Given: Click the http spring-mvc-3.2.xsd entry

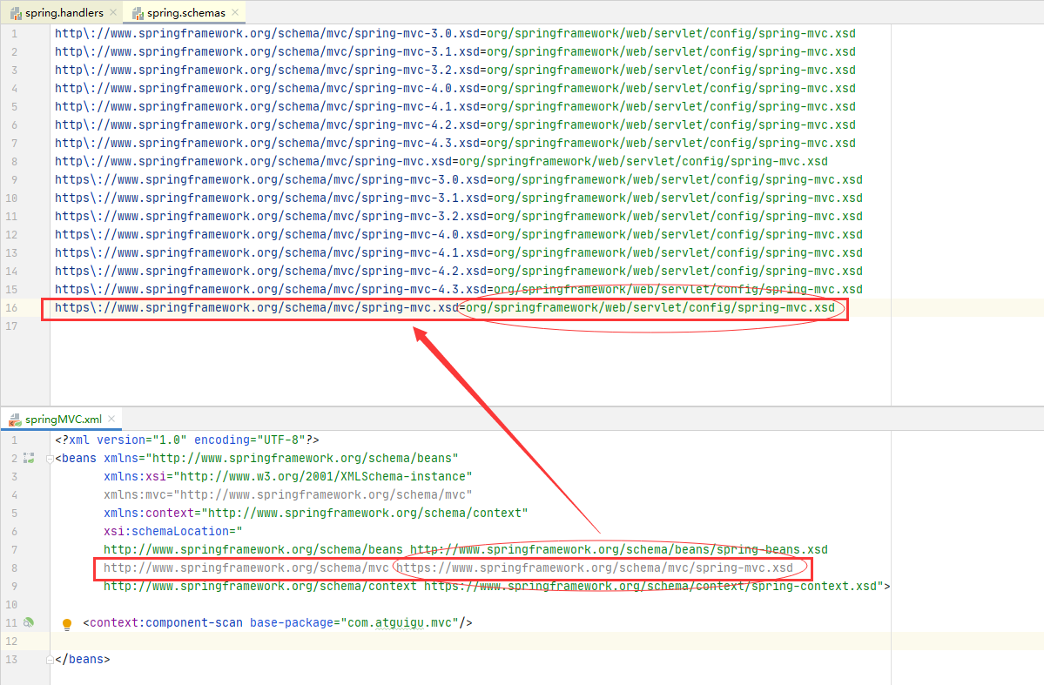Looking at the screenshot, I should pyautogui.click(x=455, y=70).
